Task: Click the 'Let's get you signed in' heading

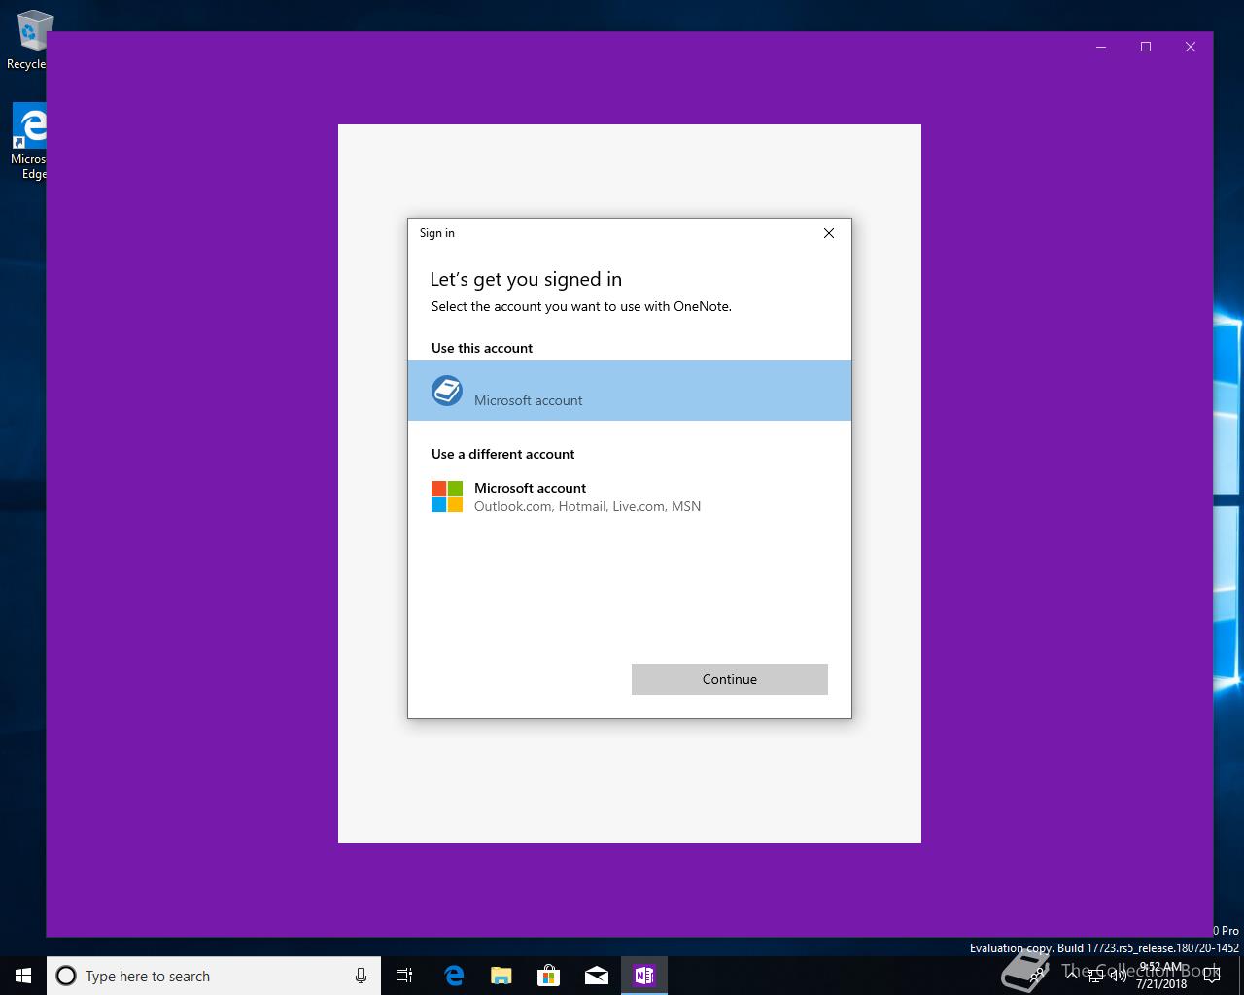Action: pos(526,280)
